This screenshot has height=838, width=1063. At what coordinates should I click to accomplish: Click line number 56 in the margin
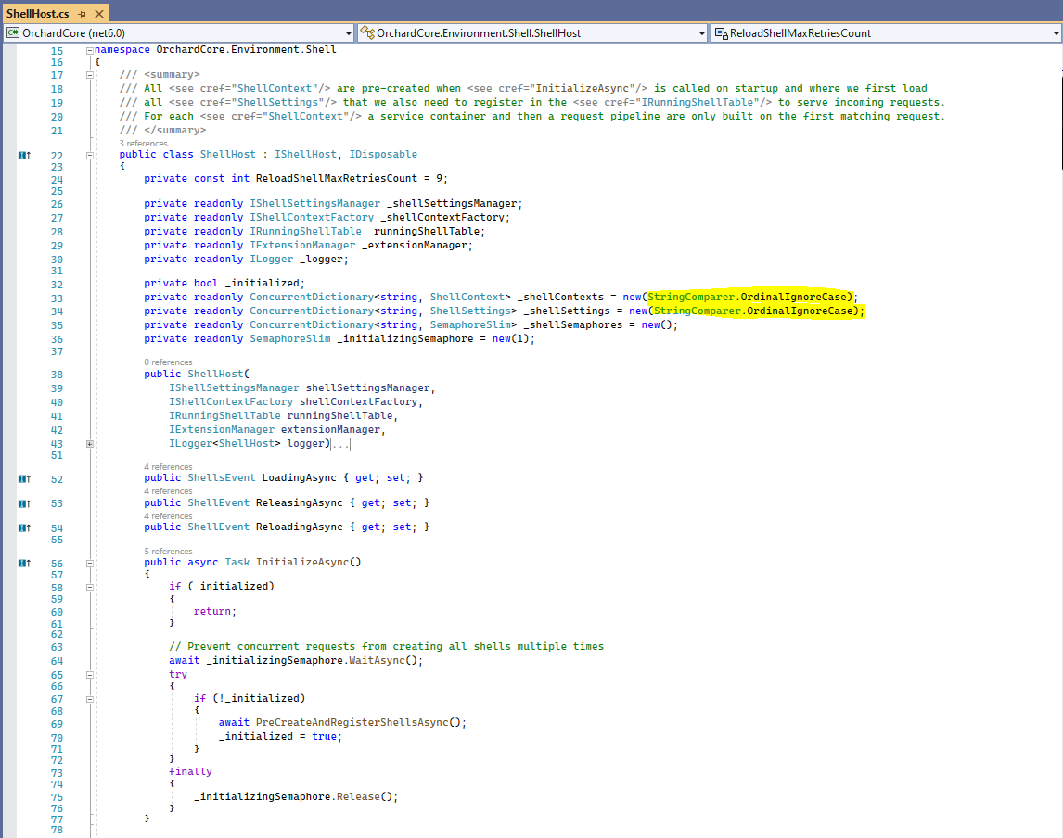(57, 564)
